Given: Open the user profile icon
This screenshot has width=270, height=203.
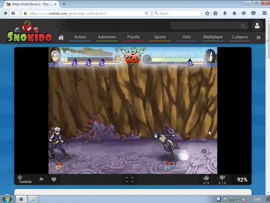Looking at the screenshot, I should pyautogui.click(x=257, y=26).
